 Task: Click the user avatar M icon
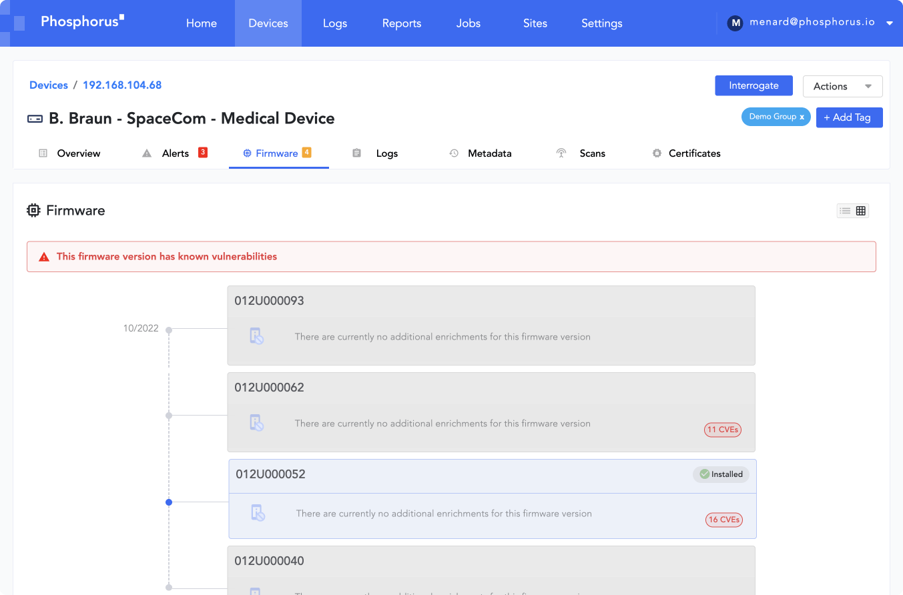pyautogui.click(x=735, y=23)
